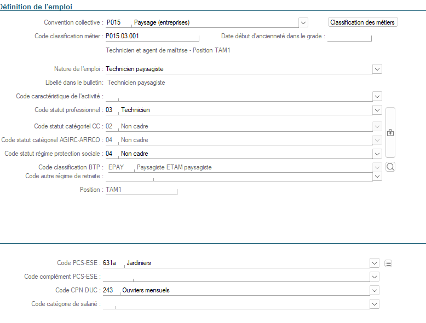The width and height of the screenshot is (426, 323).
Task: Open the Classification des métiers button
Action: click(x=362, y=22)
